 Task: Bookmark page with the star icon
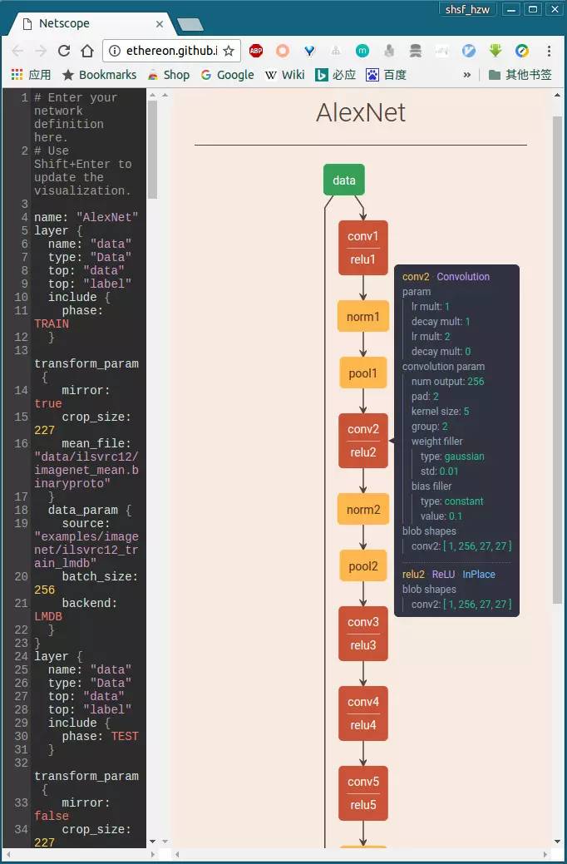229,52
